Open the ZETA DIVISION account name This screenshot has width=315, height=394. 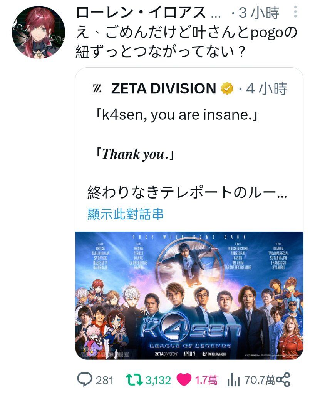[163, 89]
